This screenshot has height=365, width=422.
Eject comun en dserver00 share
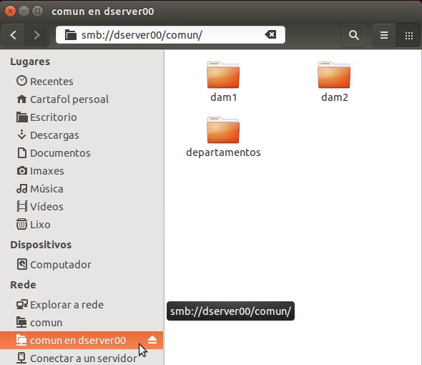[x=152, y=340]
